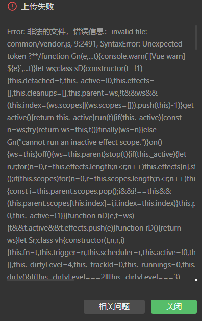Click the '{this.detached=t' line
The width and height of the screenshot is (202, 321).
(x=81, y=81)
